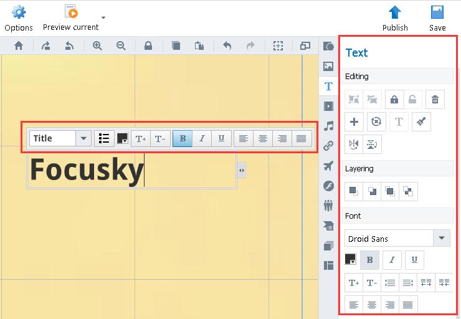Click the format painter brush icon
This screenshot has width=461, height=319.
tap(421, 121)
